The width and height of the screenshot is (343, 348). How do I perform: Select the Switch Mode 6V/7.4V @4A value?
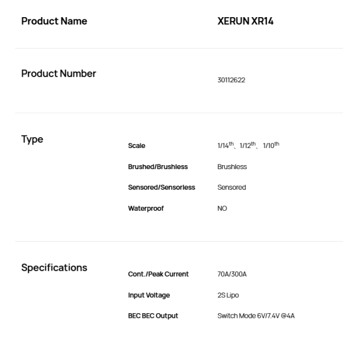coord(256,316)
